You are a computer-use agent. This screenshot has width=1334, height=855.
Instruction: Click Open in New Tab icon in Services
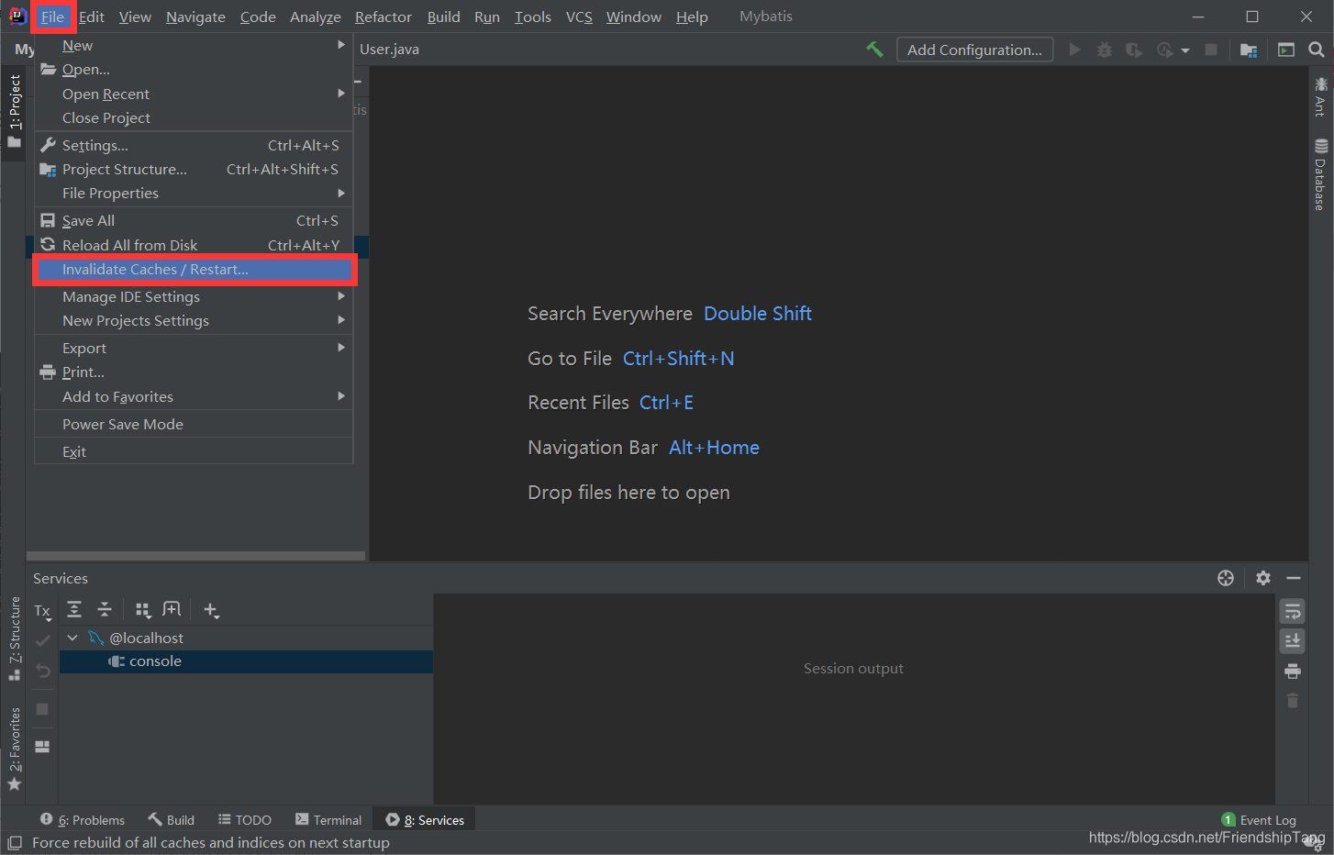tap(172, 609)
